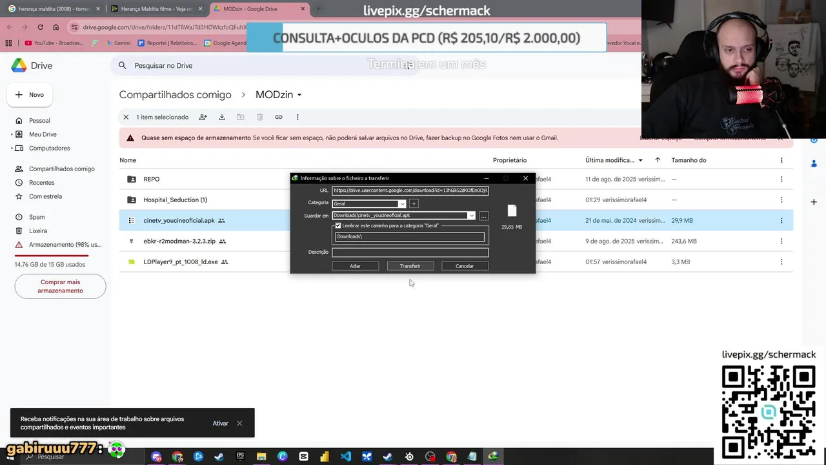
Task: Open Recentes in Drive sidebar
Action: [x=41, y=183]
